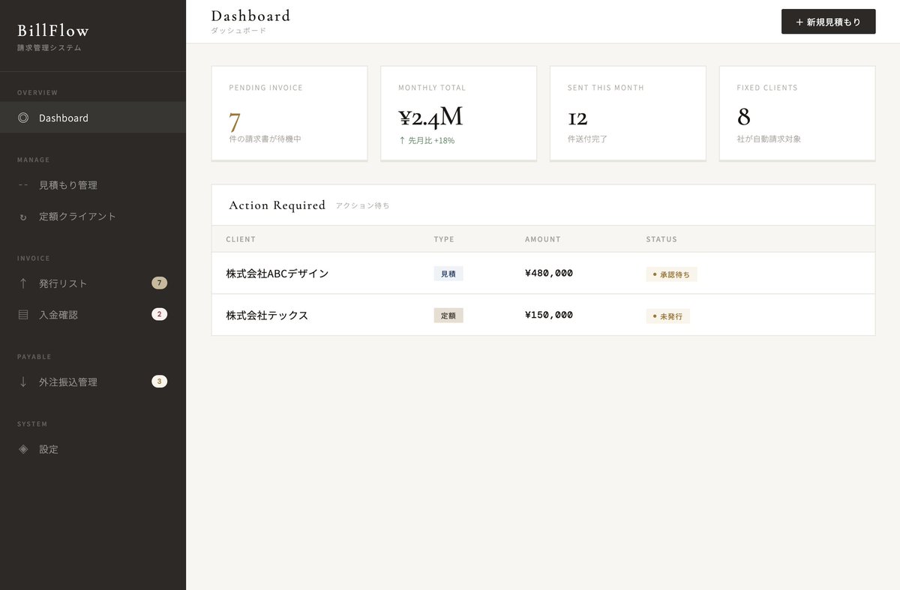Image resolution: width=900 pixels, height=590 pixels.
Task: Click the BillFlow logo
Action: coord(53,31)
